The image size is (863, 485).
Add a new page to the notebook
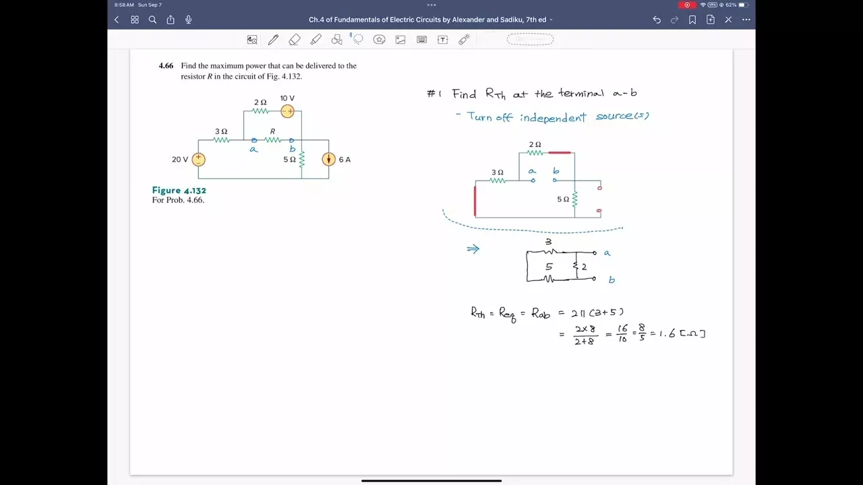click(711, 20)
